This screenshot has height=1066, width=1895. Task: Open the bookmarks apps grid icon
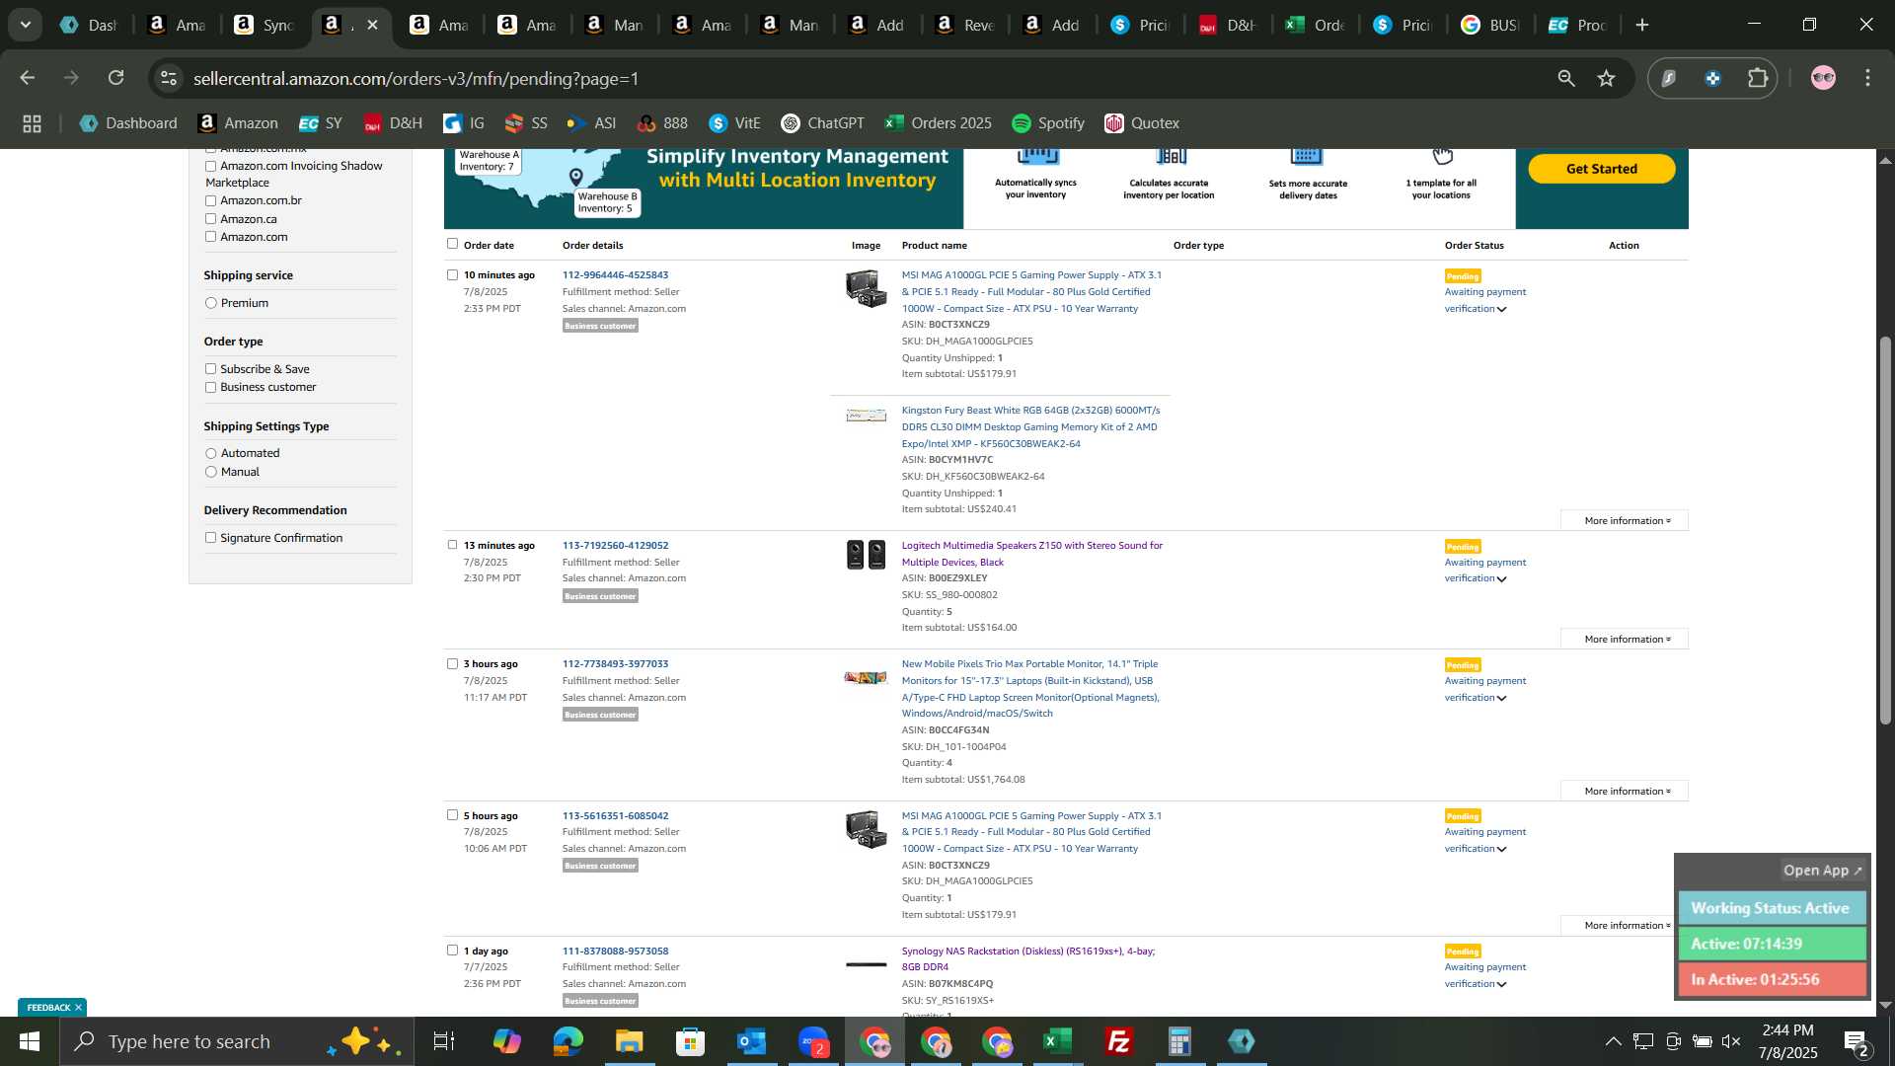click(x=32, y=123)
